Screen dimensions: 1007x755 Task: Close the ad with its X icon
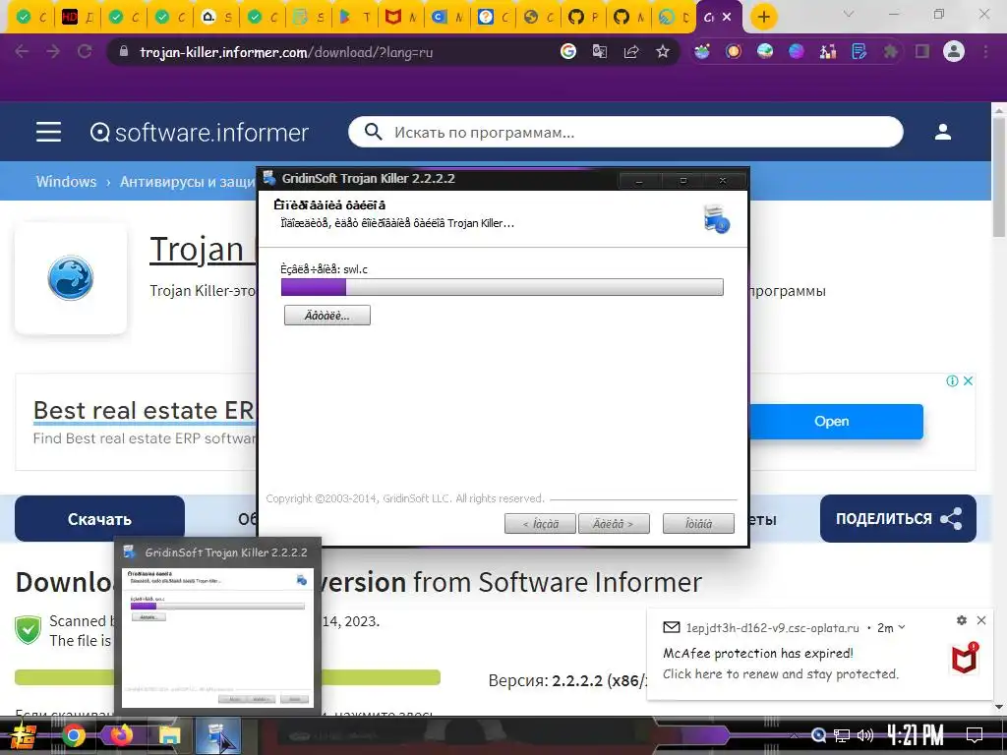pos(968,380)
